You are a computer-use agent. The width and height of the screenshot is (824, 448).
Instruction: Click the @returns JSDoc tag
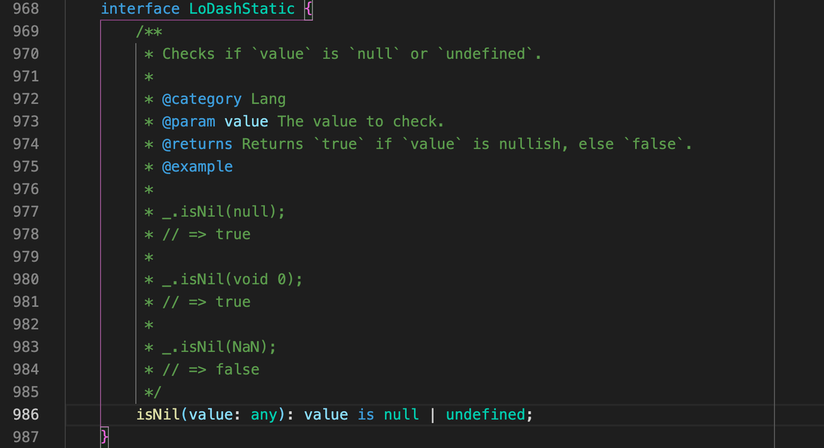(x=197, y=144)
